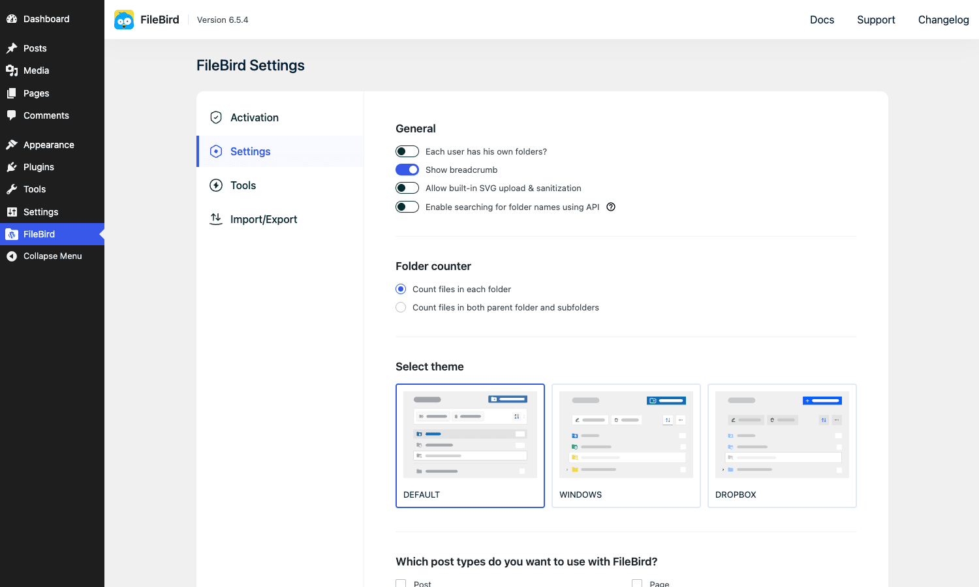Viewport: 979px width, 587px height.
Task: Click the Collapse Menu arrow icon
Action: tap(12, 256)
